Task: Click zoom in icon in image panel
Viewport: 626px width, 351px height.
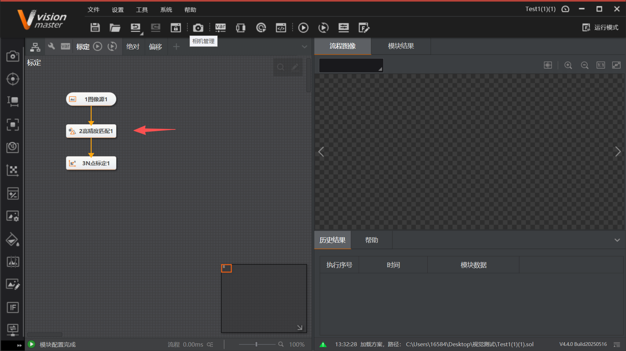Action: pos(568,65)
